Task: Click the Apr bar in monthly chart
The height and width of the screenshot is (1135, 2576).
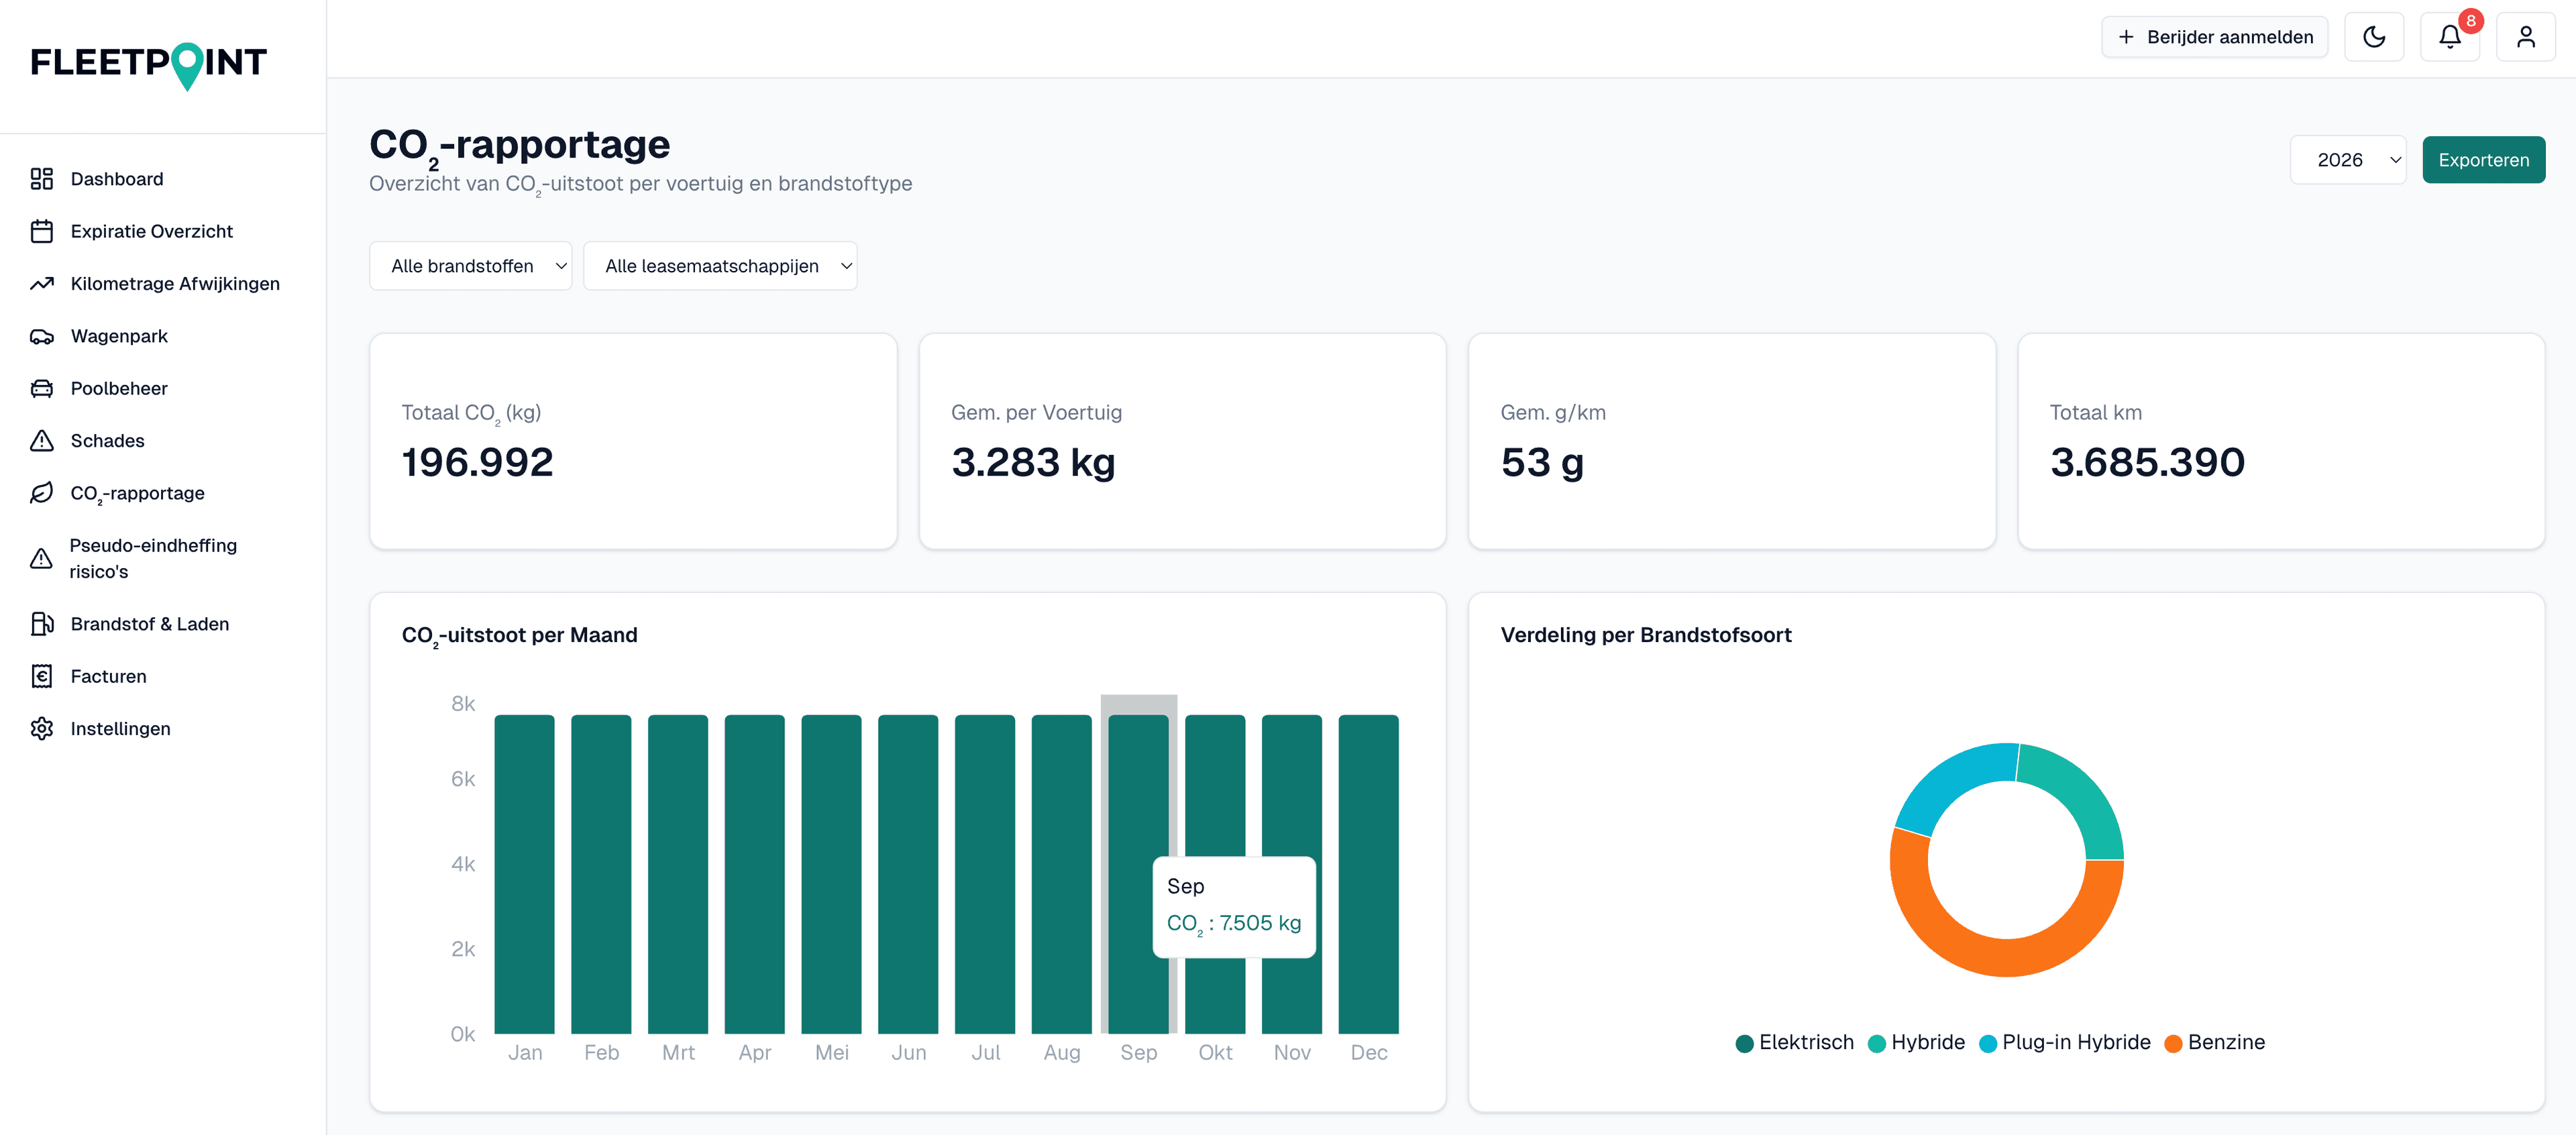Action: pyautogui.click(x=754, y=874)
